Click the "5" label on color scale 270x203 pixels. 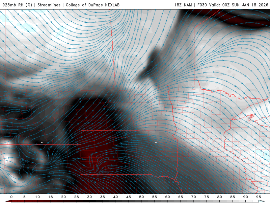click(24, 197)
